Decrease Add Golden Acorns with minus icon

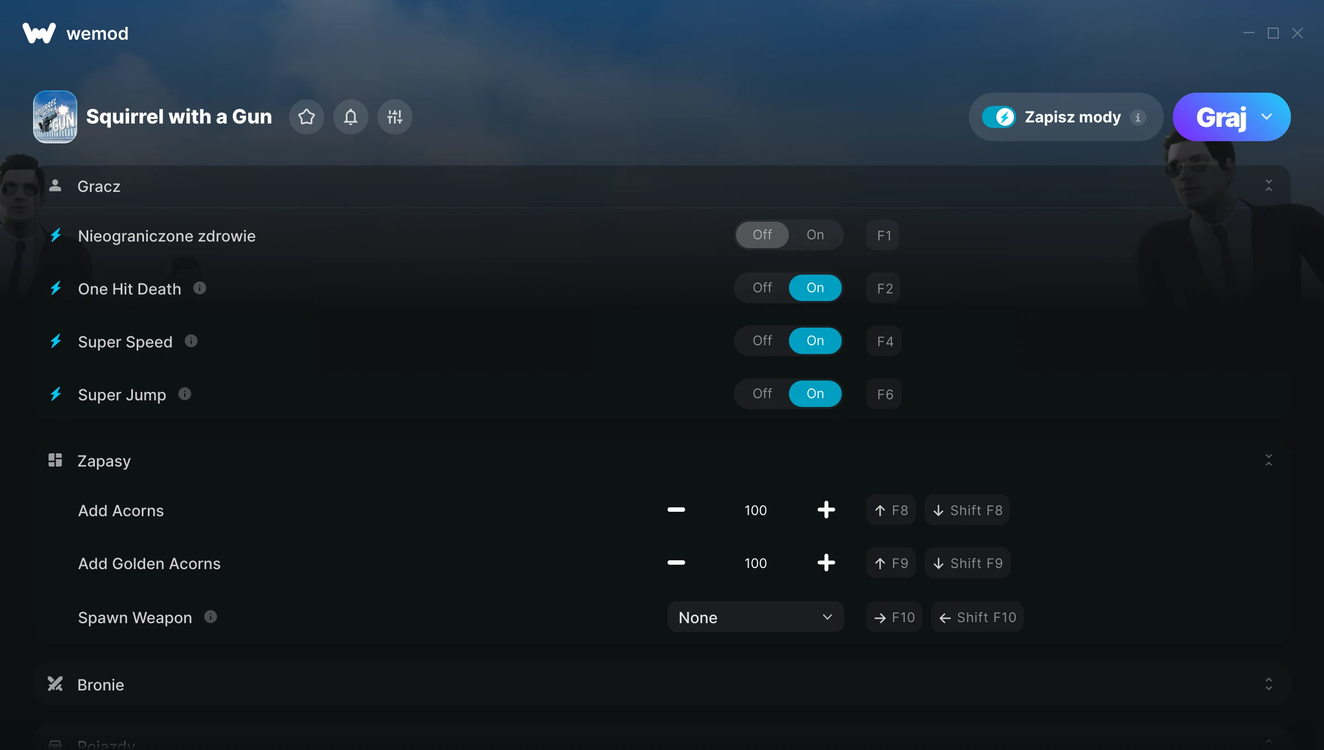coord(676,562)
